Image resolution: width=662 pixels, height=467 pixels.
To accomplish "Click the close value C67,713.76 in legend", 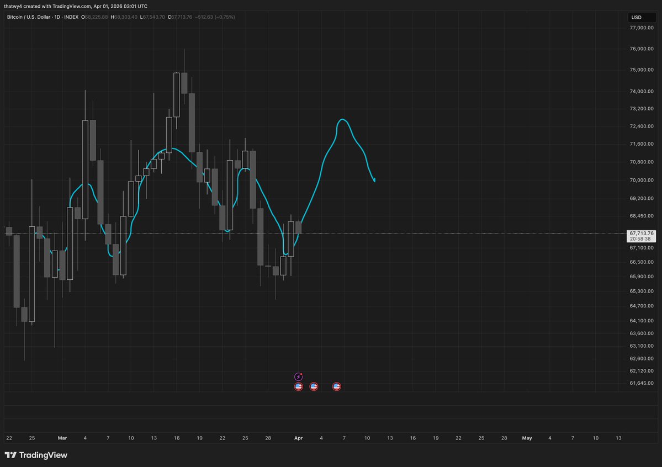I will (x=180, y=17).
